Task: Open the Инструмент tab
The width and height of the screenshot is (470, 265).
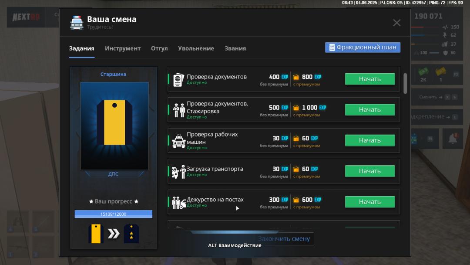Action: tap(123, 48)
